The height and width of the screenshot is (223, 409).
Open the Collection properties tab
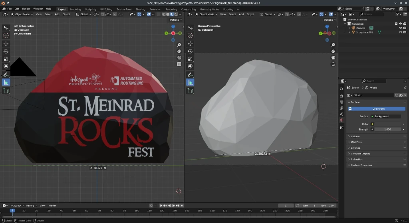point(341,128)
